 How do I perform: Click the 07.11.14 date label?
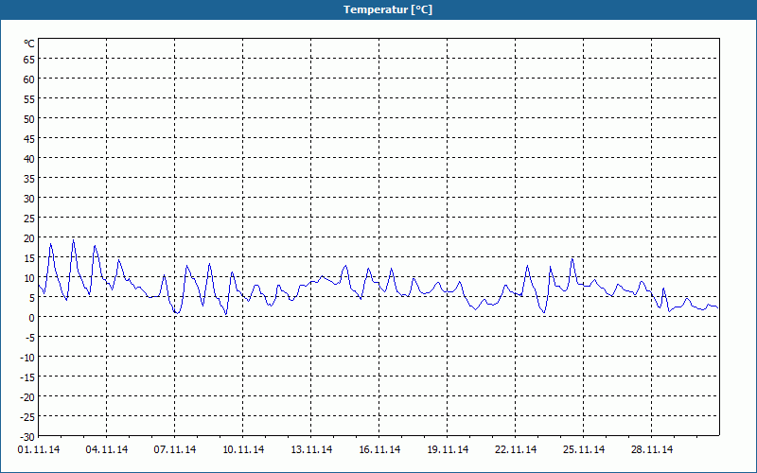click(175, 450)
